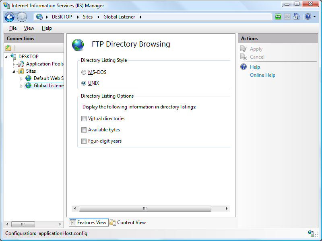
Task: Click the FTP Directory Browsing globe icon
Action: point(78,45)
